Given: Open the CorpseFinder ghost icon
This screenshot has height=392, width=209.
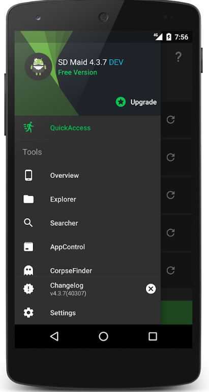Looking at the screenshot, I should point(28,271).
